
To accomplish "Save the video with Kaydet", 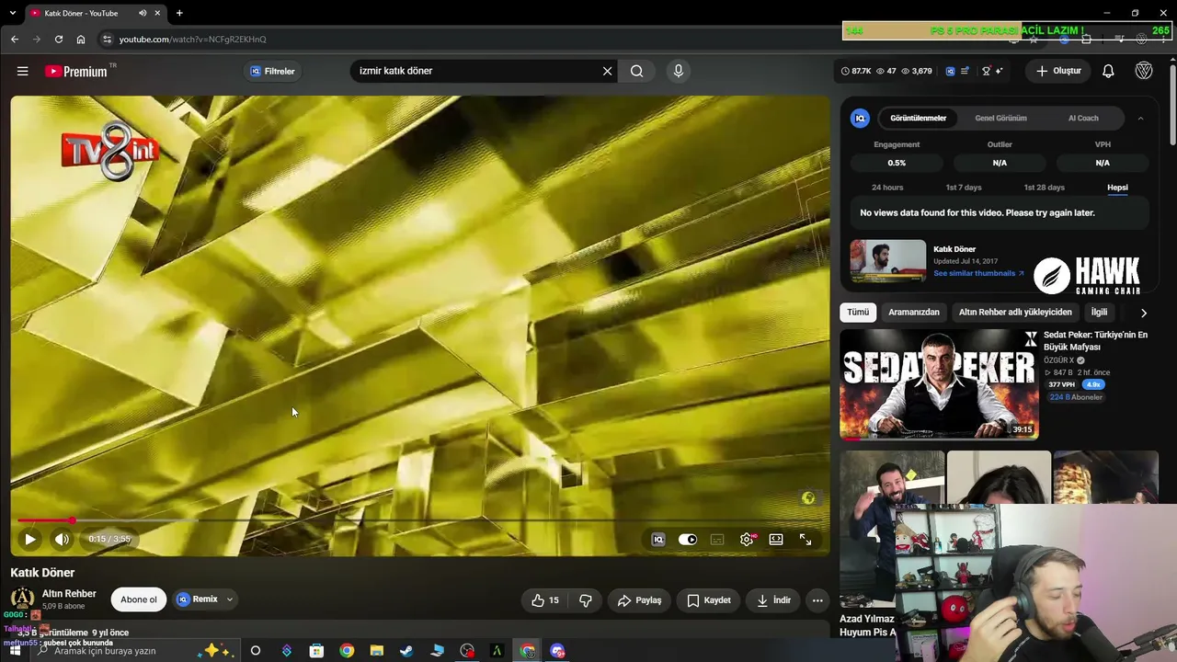I will coord(709,600).
